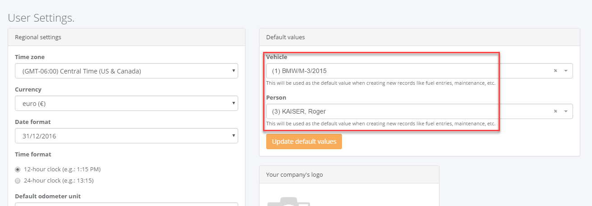Click the 12-hour clock (e.g.: 1:15 PM) label
The width and height of the screenshot is (592, 206).
62,169
